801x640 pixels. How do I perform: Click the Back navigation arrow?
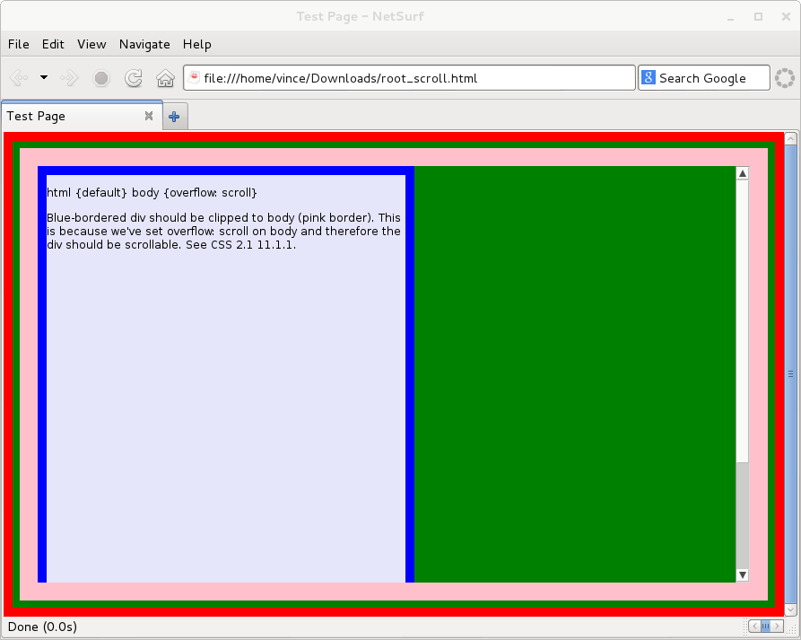coord(20,78)
